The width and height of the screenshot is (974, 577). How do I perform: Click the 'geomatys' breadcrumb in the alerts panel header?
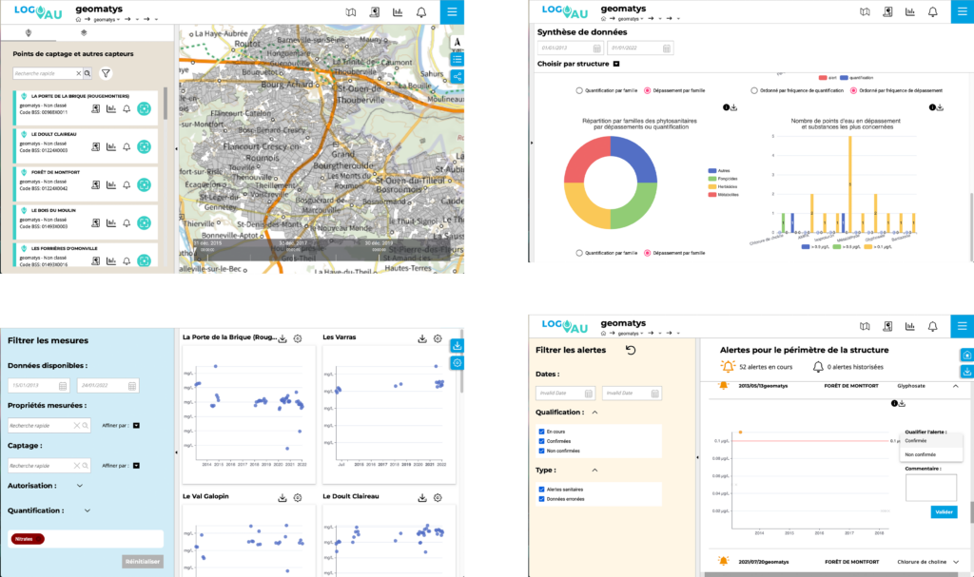628,333
